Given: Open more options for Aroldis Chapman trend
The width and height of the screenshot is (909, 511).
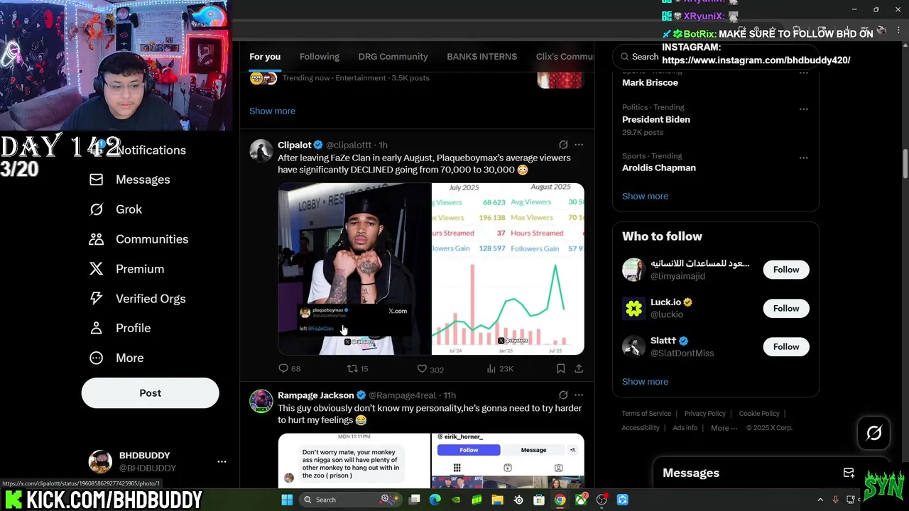Looking at the screenshot, I should click(803, 158).
